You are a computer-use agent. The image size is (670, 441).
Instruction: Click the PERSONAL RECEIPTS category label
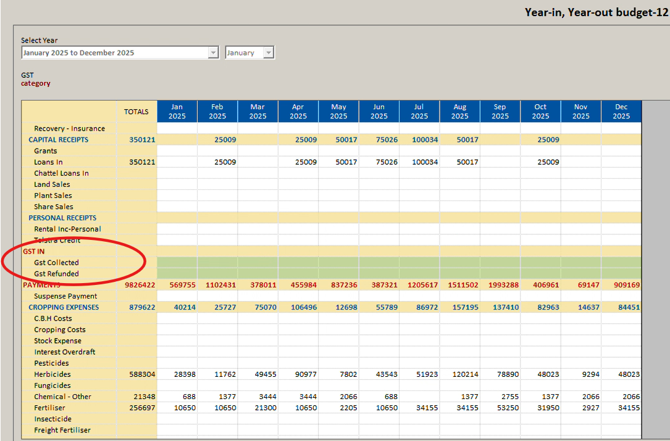(62, 218)
